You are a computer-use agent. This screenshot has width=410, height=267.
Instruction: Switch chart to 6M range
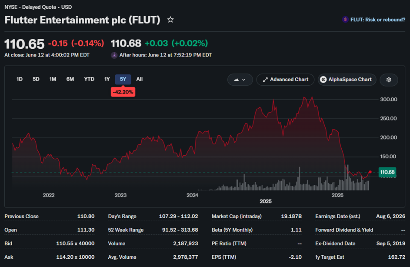coord(70,79)
